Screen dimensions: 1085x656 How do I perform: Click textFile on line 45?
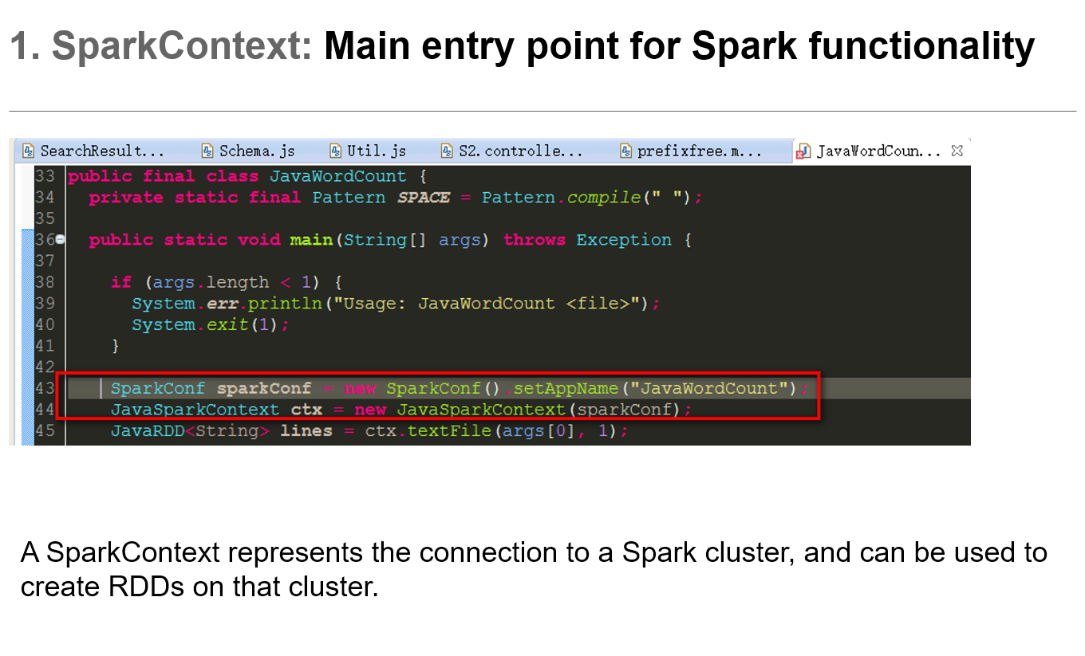tap(450, 431)
